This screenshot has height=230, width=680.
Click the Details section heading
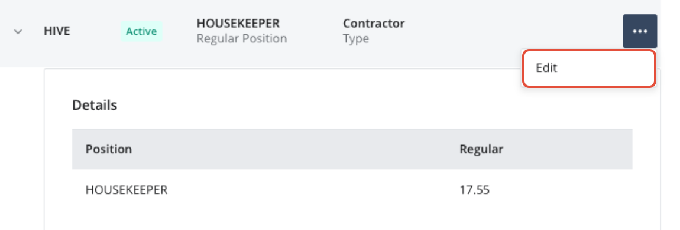click(x=95, y=105)
